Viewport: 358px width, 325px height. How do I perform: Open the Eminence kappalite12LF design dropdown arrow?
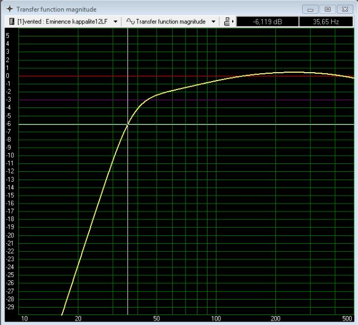click(x=115, y=22)
